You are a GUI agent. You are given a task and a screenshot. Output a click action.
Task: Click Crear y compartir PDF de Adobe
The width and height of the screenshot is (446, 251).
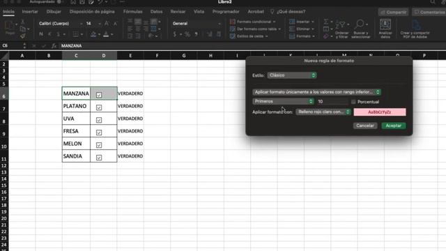(415, 29)
